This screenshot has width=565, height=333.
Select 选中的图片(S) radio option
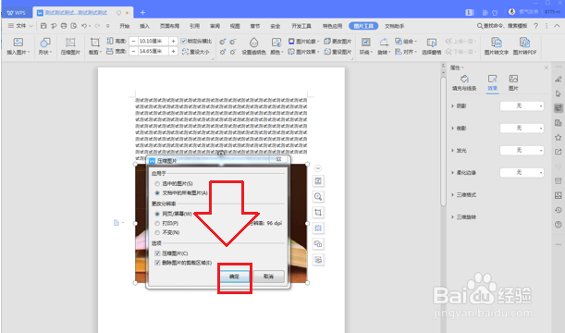(157, 184)
